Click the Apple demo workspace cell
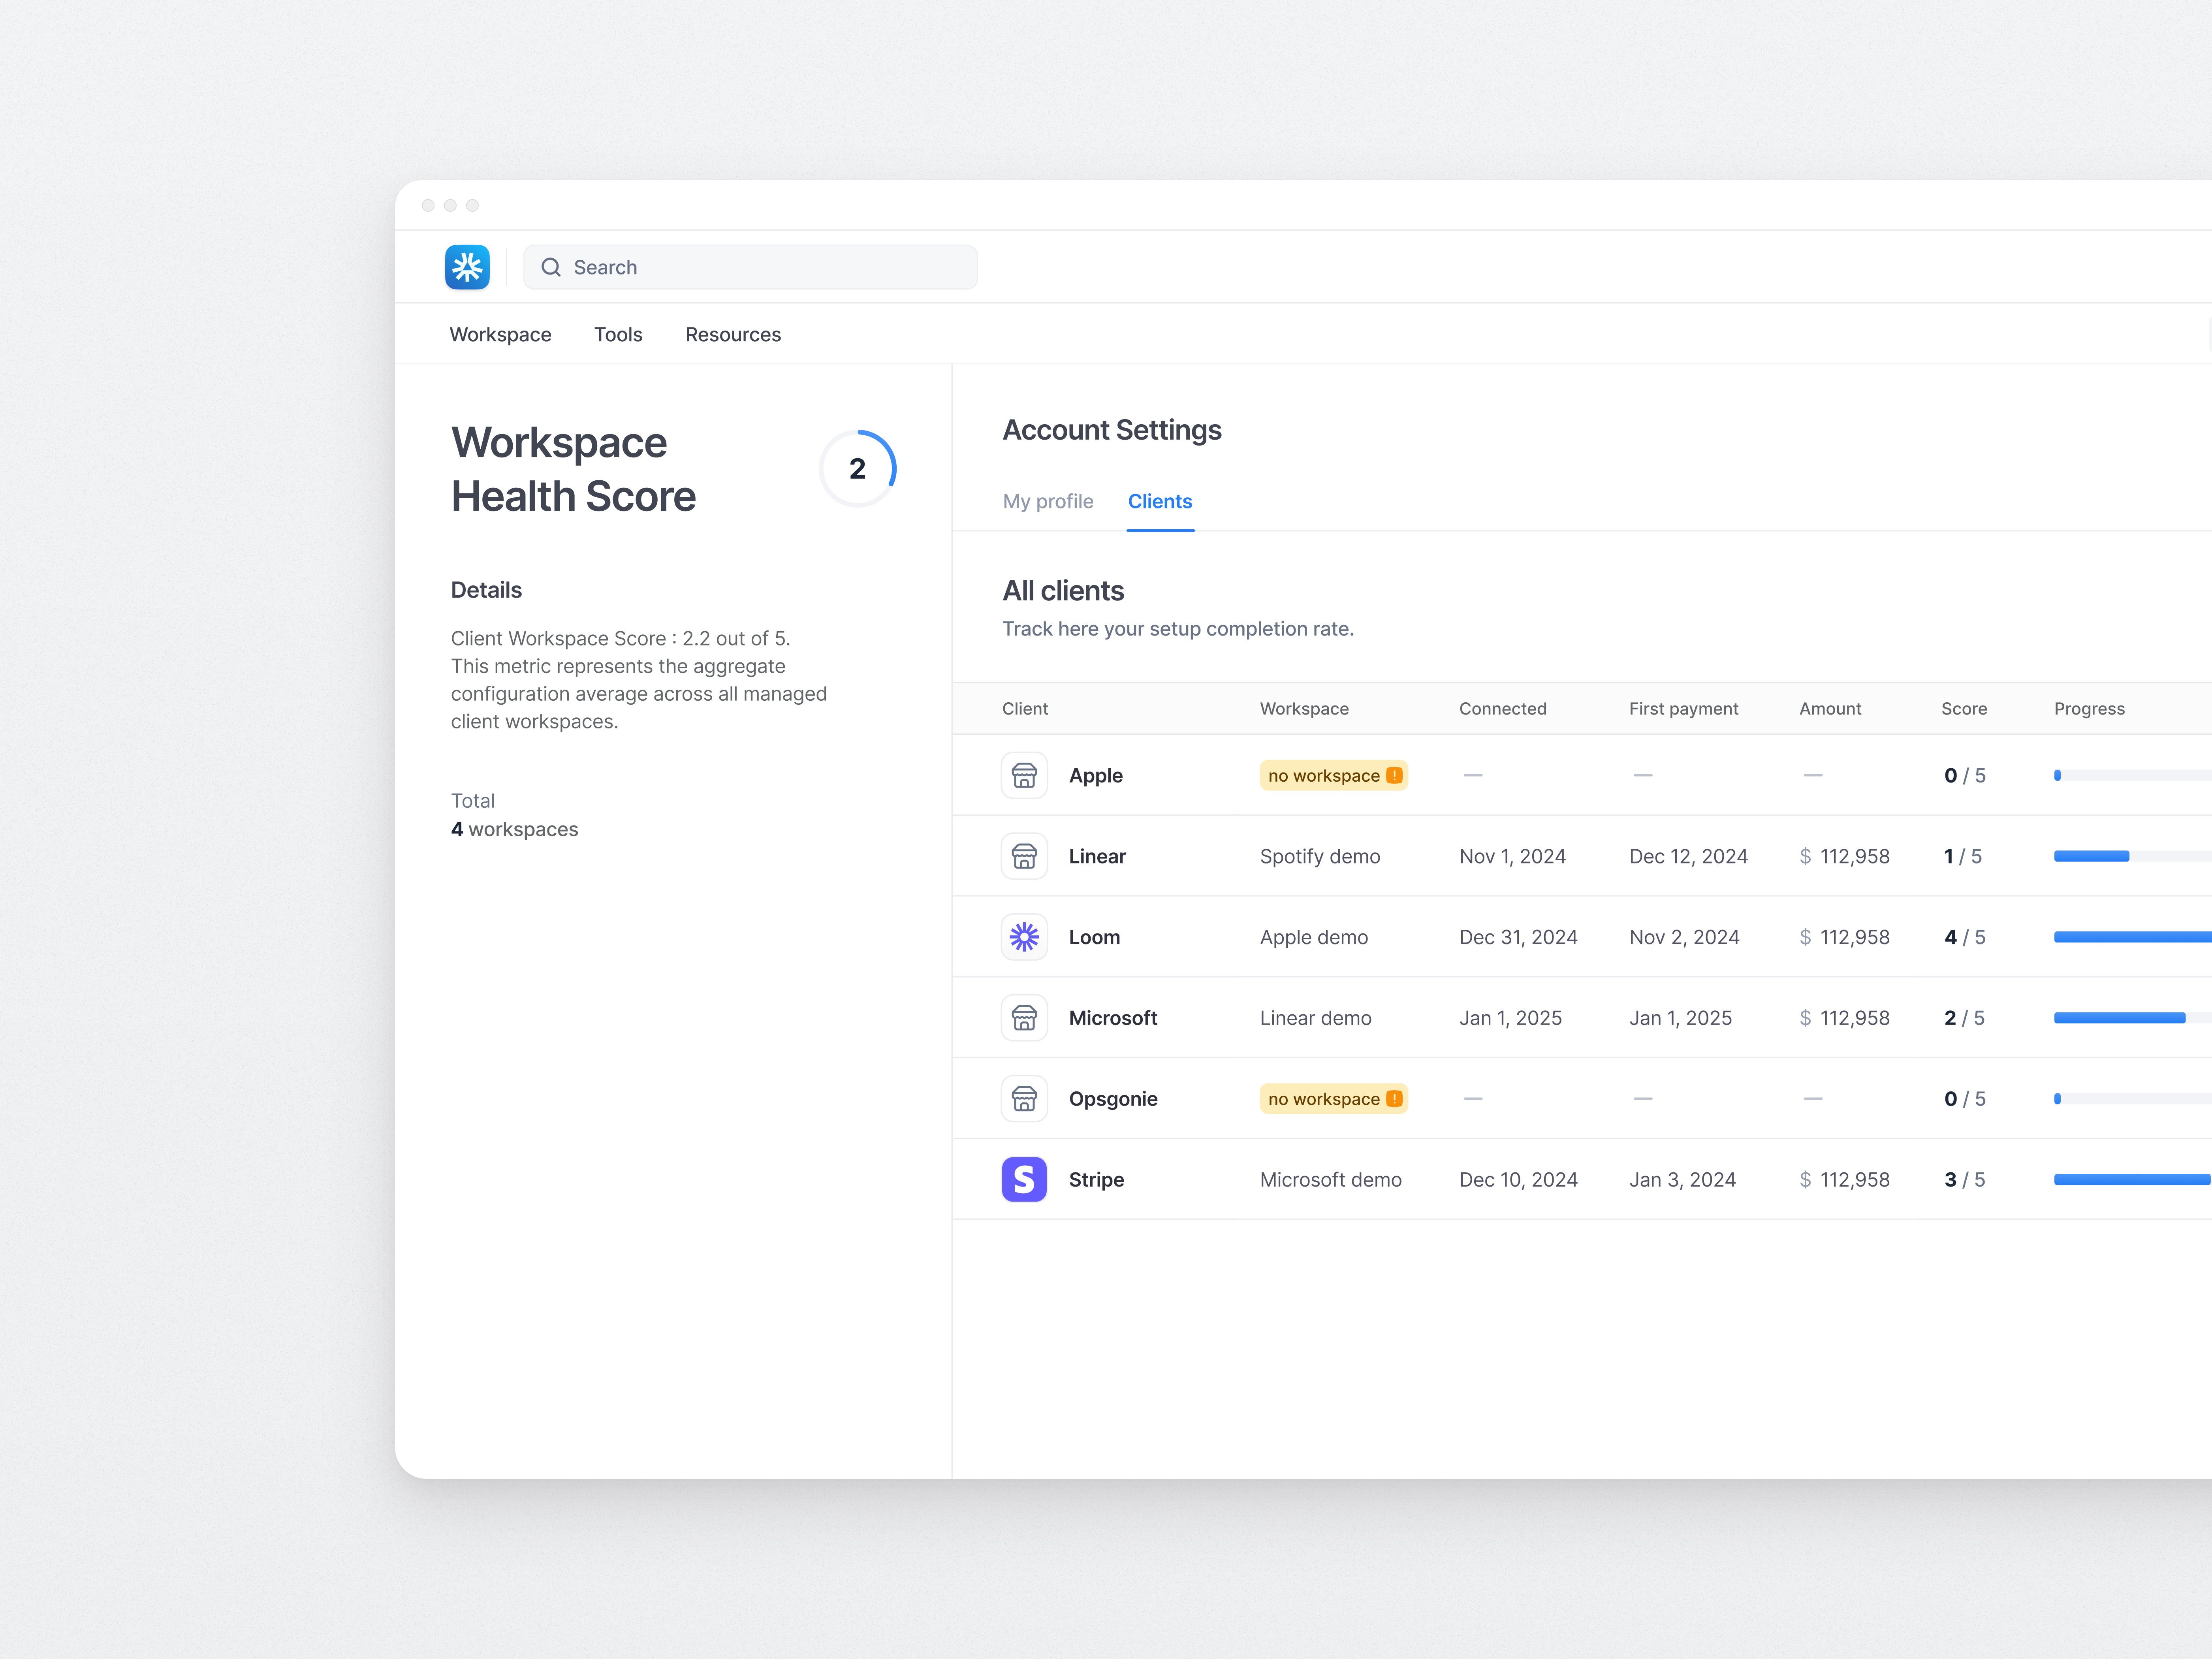 click(1314, 938)
